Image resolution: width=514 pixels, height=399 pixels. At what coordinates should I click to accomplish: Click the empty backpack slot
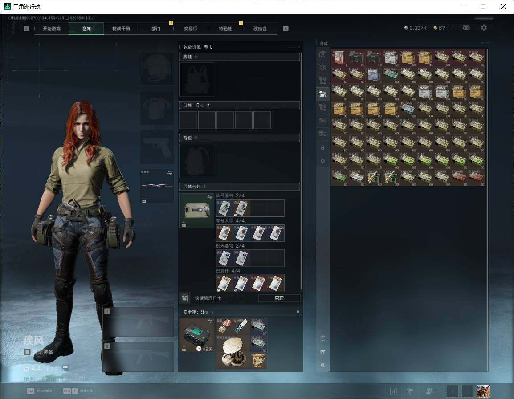(x=197, y=161)
